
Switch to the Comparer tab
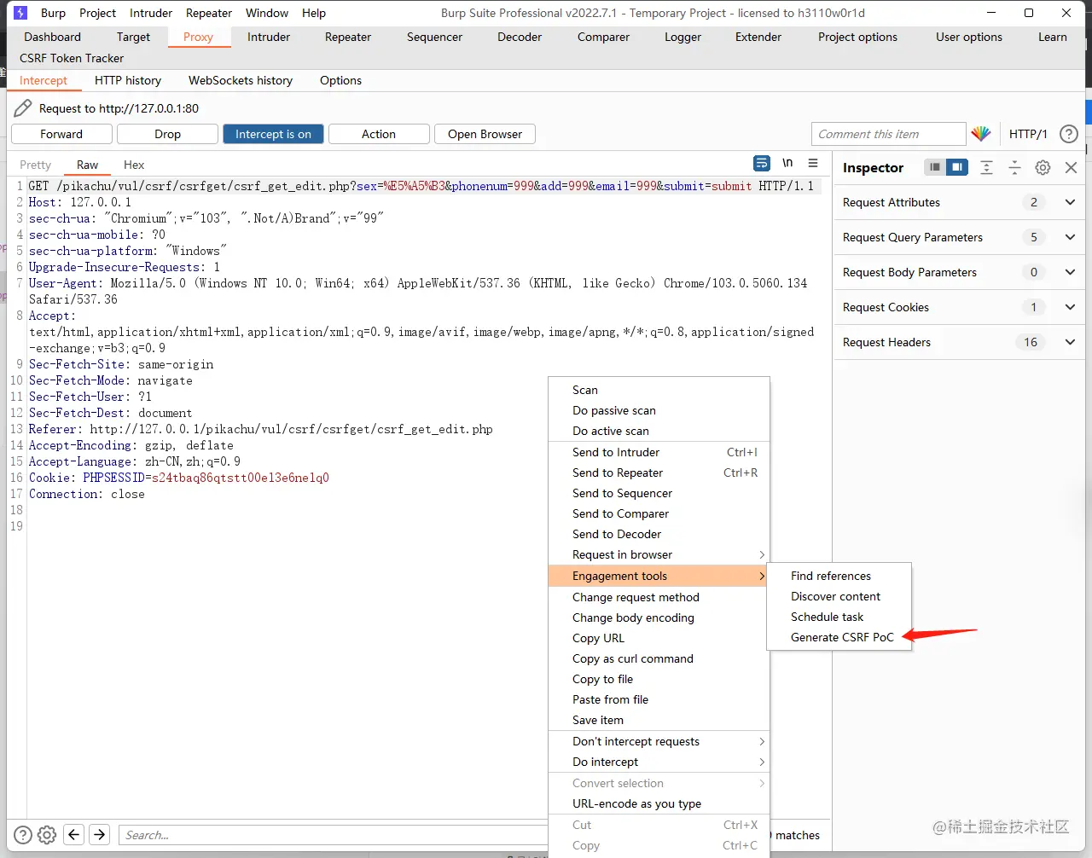[x=603, y=37]
